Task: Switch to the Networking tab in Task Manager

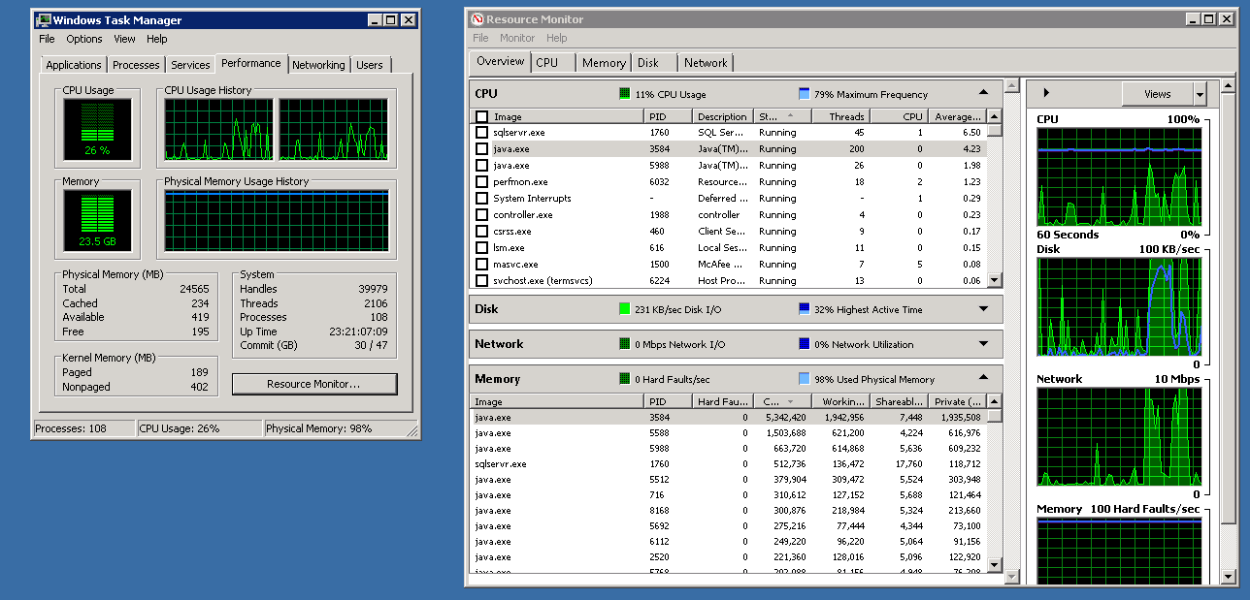Action: [x=318, y=64]
